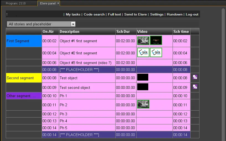Open the My tasks link
The height and width of the screenshot is (141, 226).
73,14
